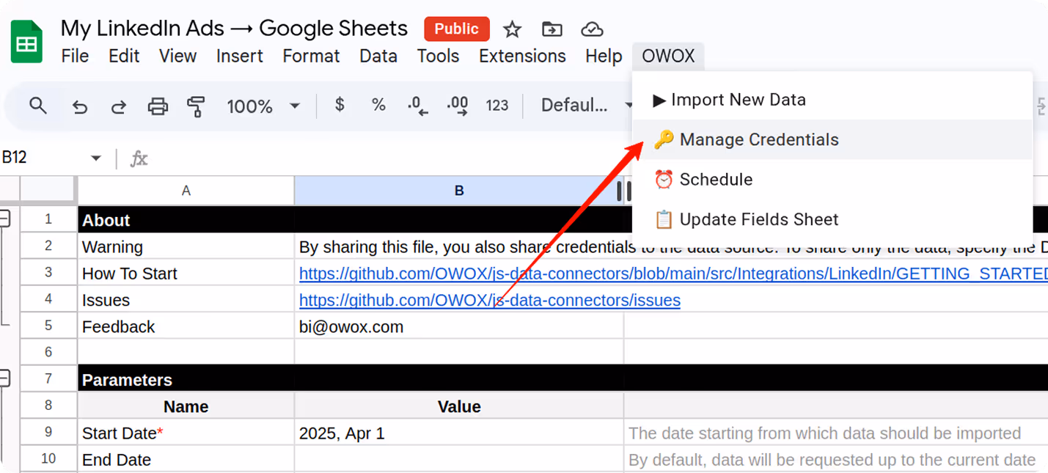Click the cloud save status icon
The image size is (1048, 473).
(x=591, y=29)
